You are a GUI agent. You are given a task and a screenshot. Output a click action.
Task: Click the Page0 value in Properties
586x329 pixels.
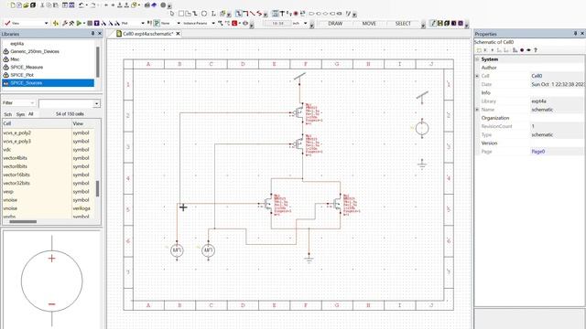pos(537,152)
